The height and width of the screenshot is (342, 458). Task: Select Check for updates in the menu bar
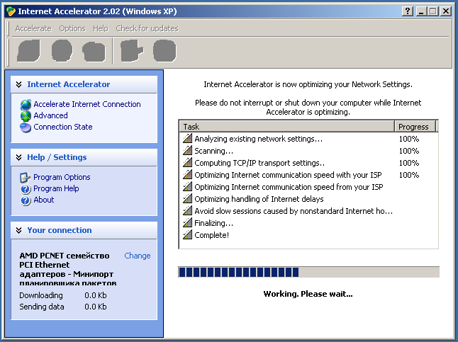(x=147, y=28)
